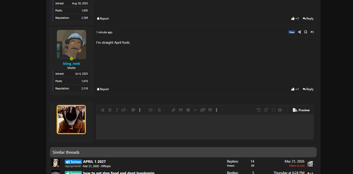Insert a quote block in the editor
The width and height of the screenshot is (353, 174).
[210, 110]
